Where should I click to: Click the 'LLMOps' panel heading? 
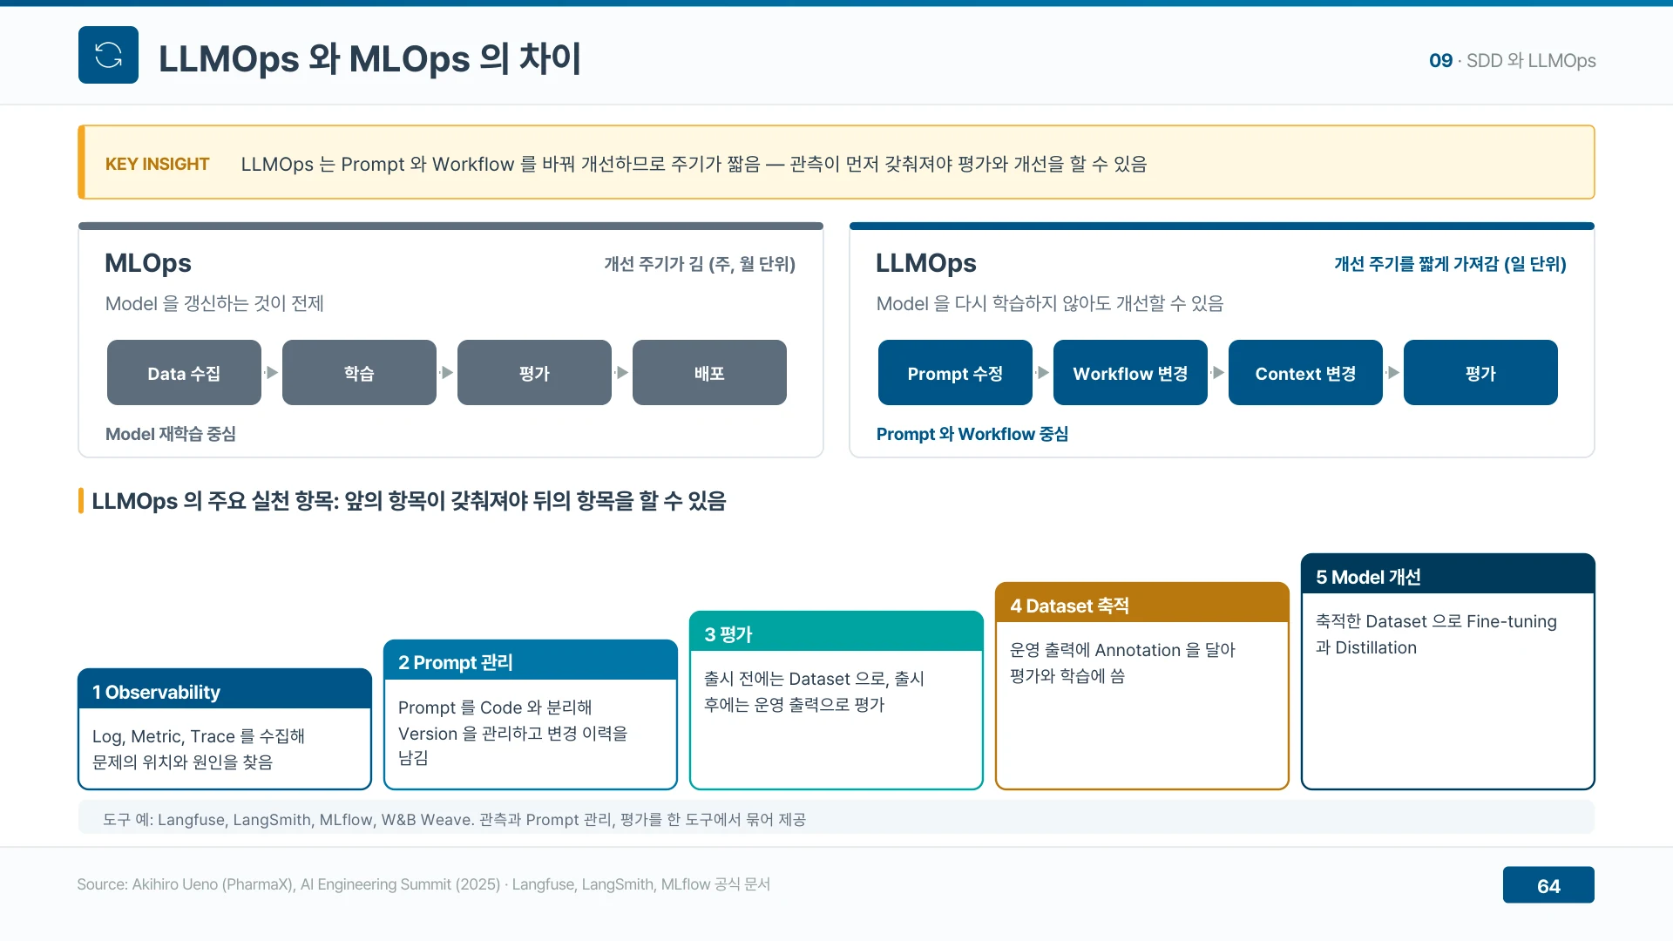[926, 263]
